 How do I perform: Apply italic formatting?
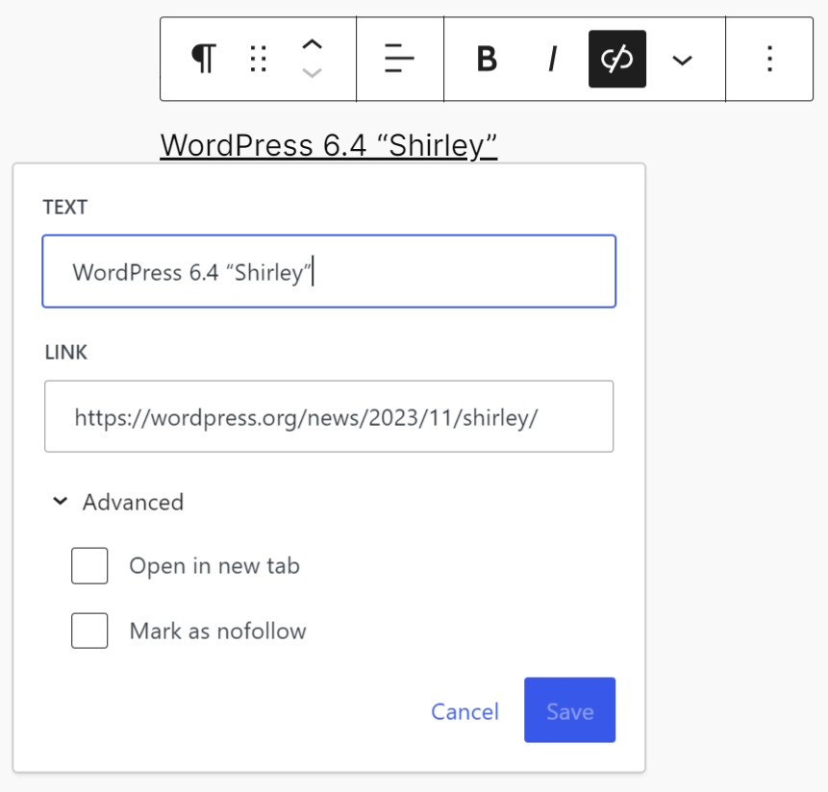[552, 59]
